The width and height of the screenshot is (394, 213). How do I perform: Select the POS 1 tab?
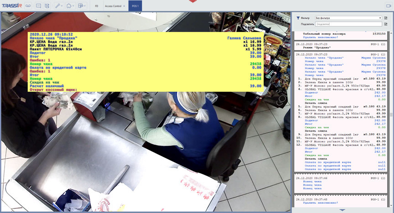135,6
